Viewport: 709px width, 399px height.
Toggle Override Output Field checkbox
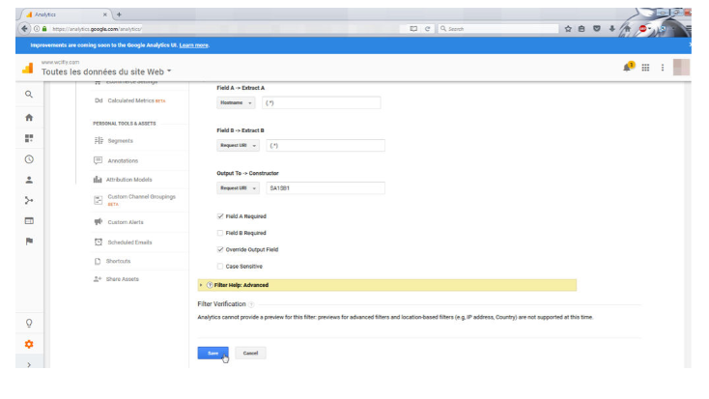pyautogui.click(x=220, y=249)
